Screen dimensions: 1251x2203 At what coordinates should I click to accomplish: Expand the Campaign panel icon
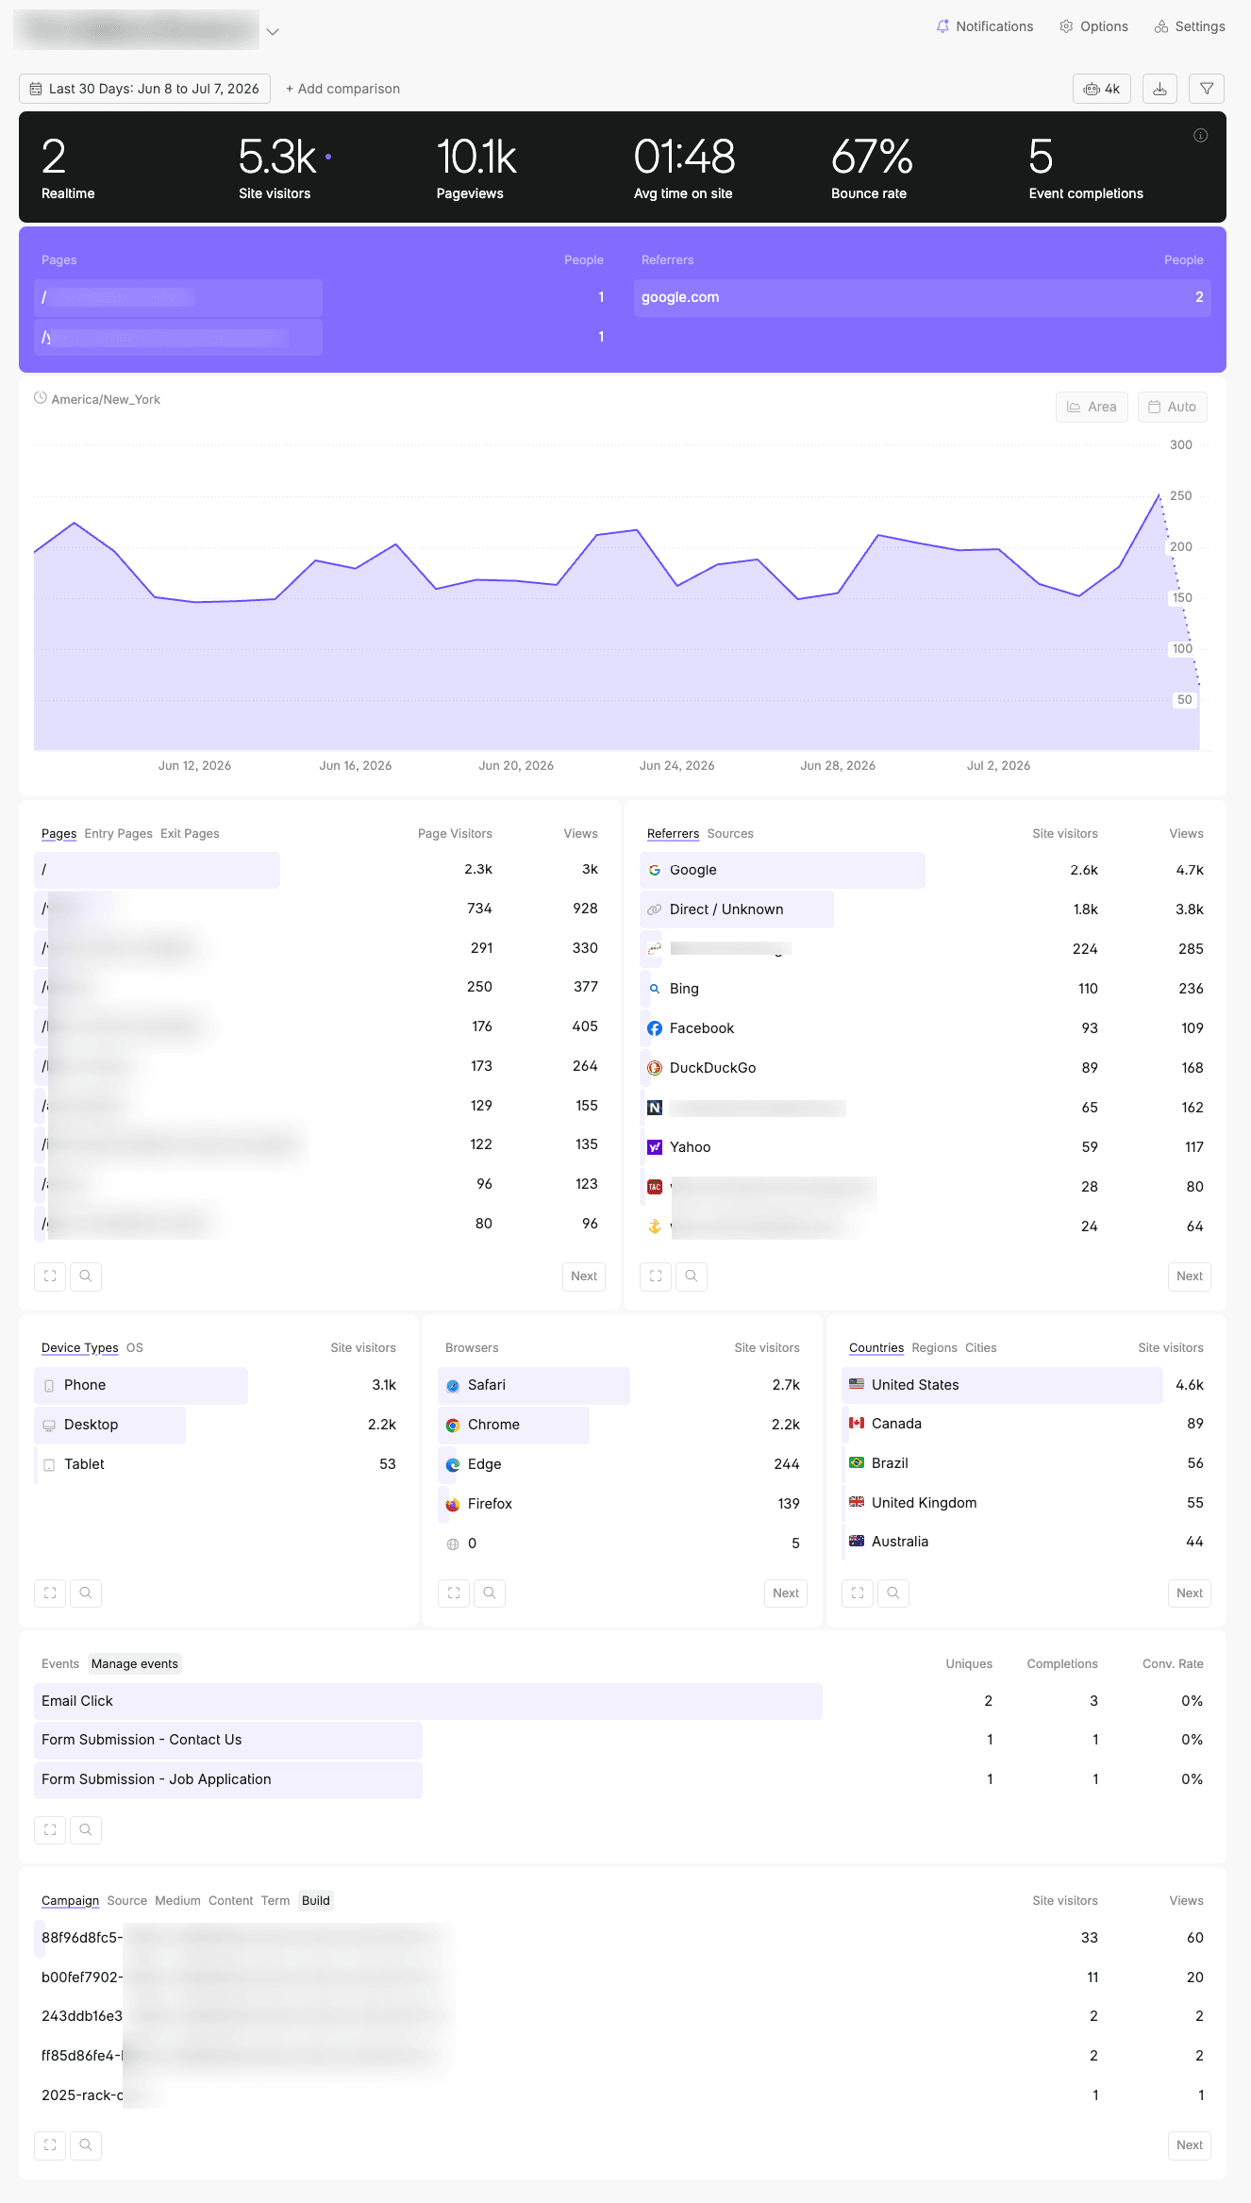pyautogui.click(x=50, y=2145)
